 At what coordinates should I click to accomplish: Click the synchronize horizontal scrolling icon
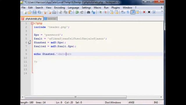[116, 12]
